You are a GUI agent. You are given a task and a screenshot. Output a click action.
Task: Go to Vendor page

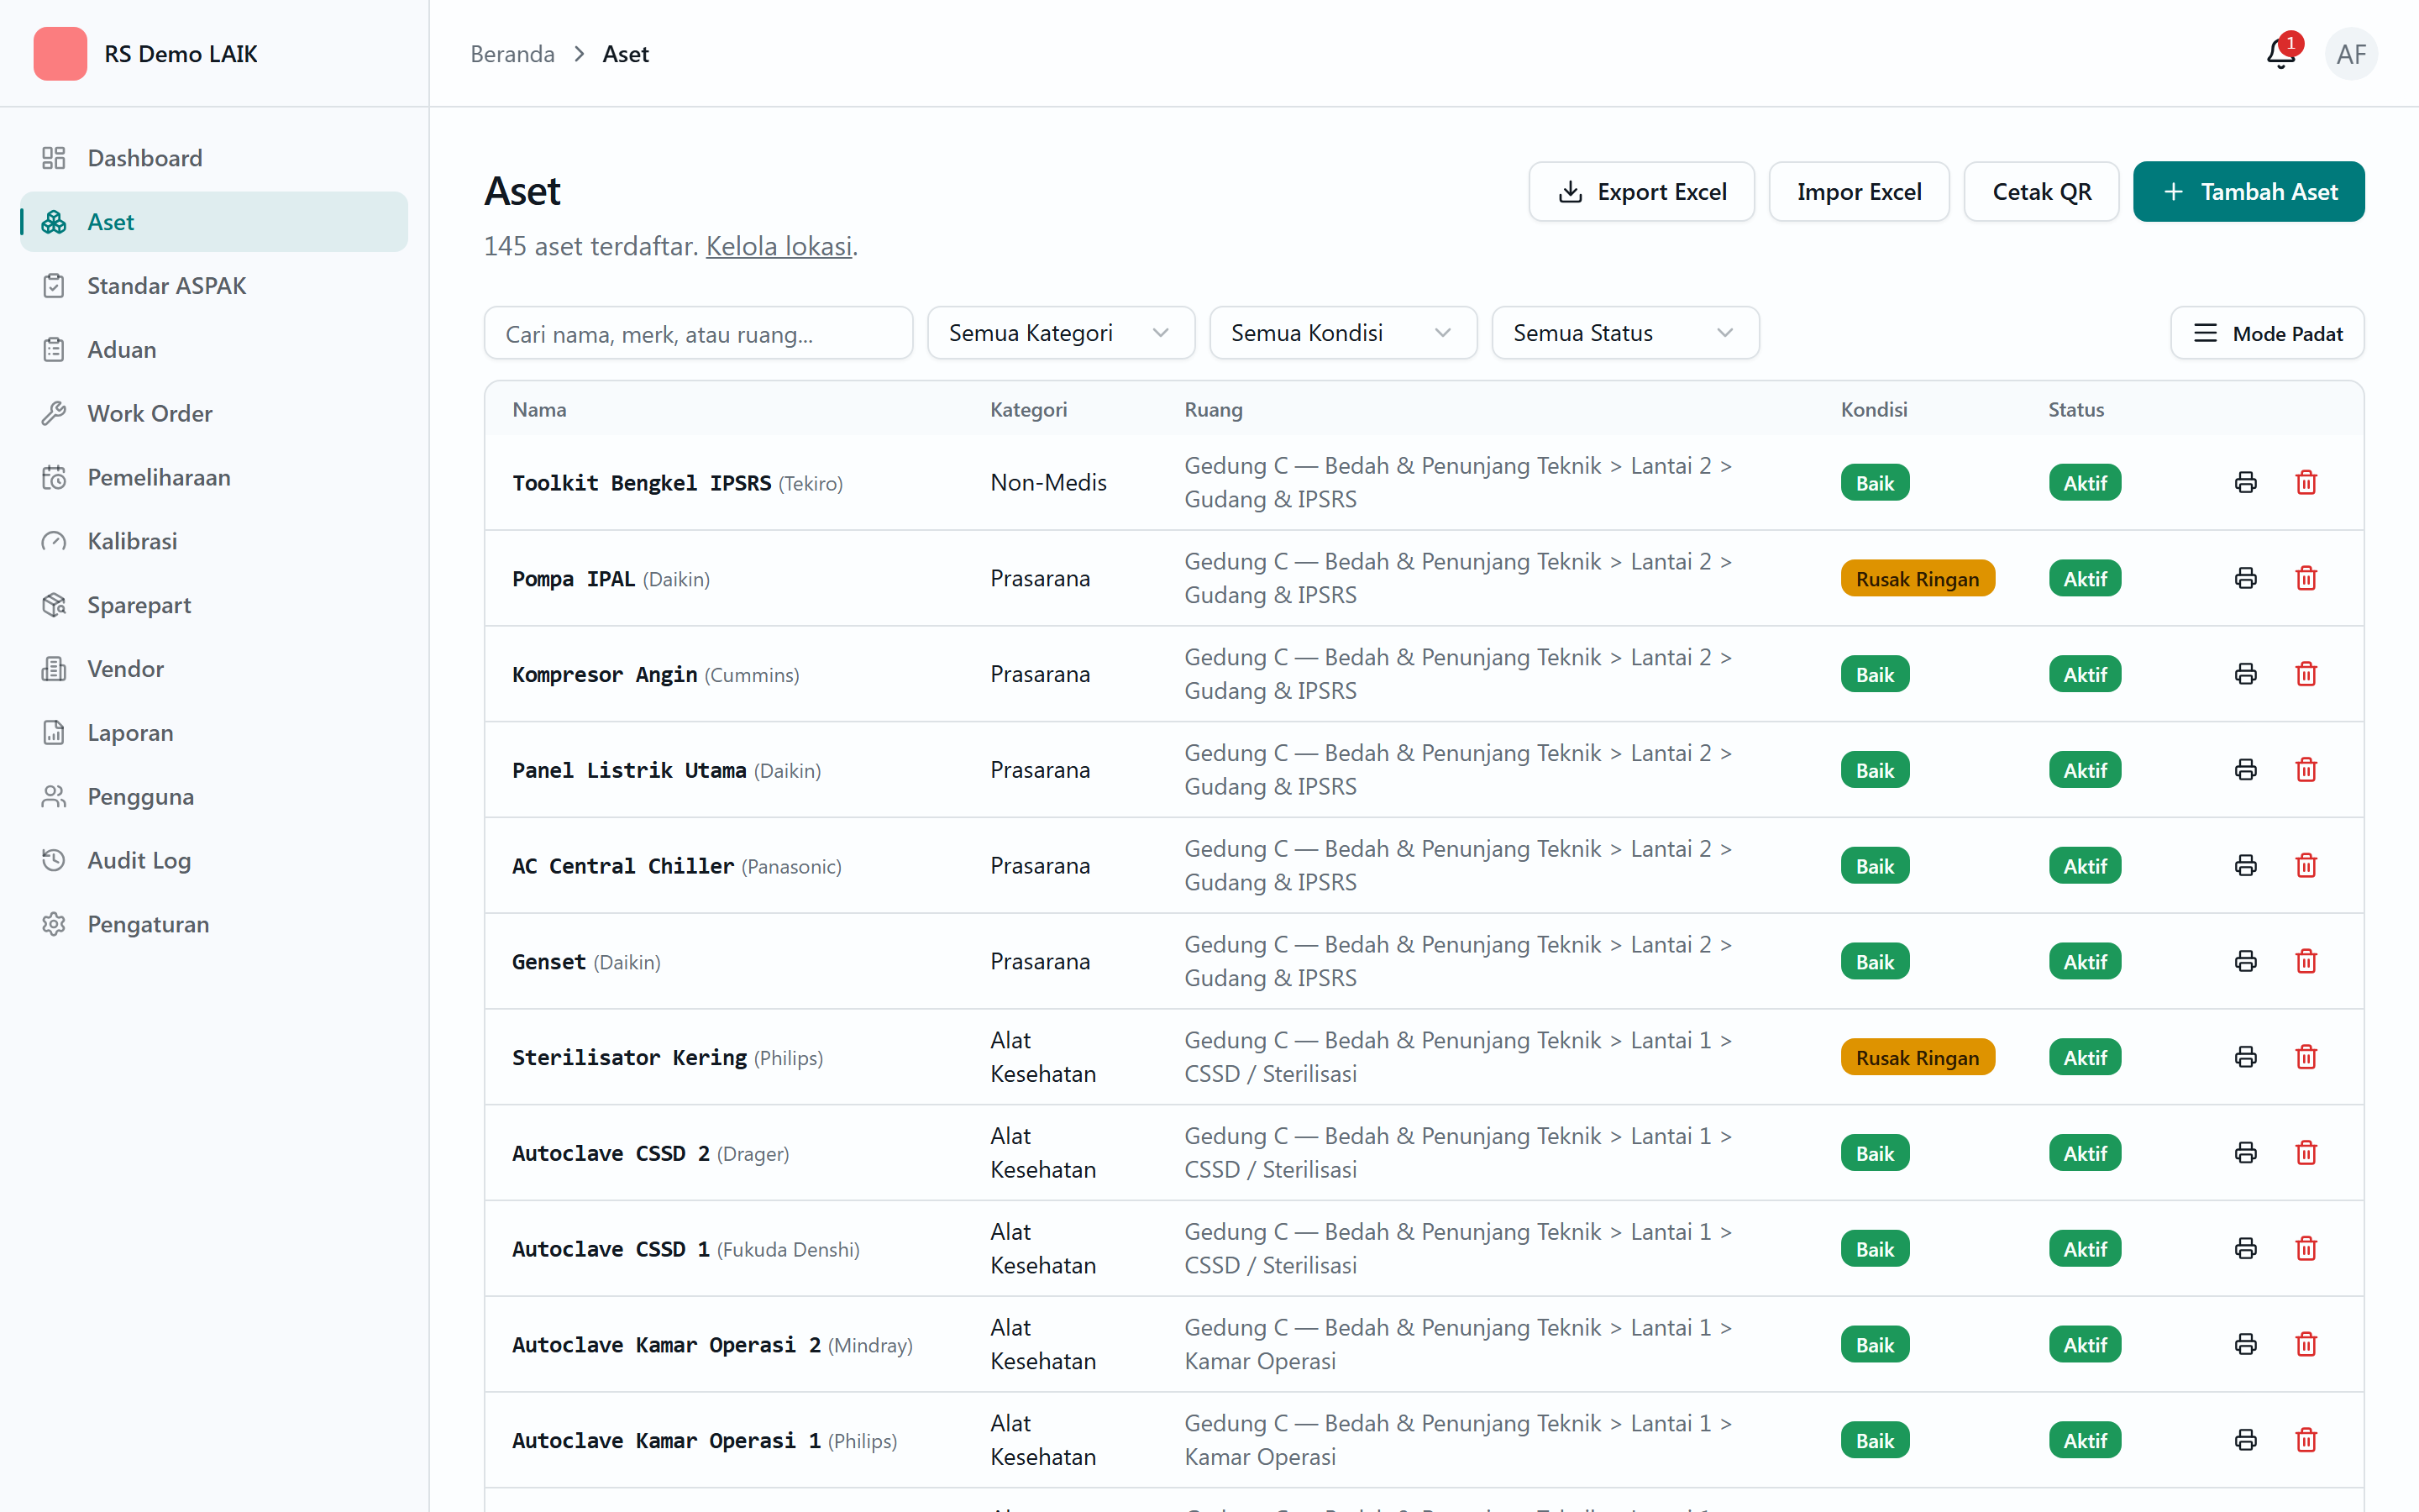pyautogui.click(x=214, y=669)
